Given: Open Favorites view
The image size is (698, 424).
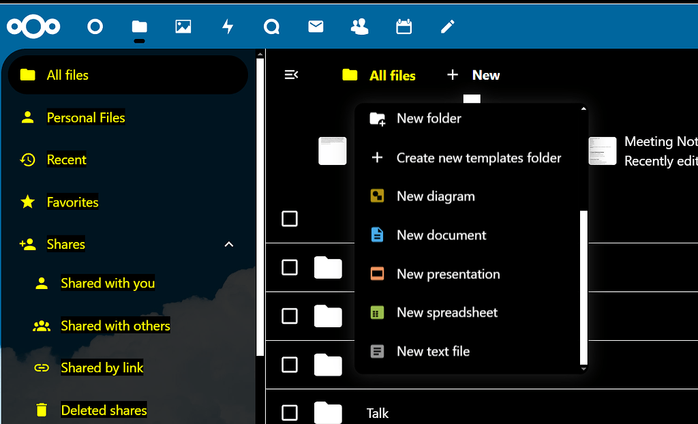Looking at the screenshot, I should coord(72,202).
